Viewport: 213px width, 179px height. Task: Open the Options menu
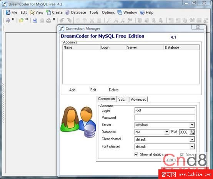pos(108,12)
